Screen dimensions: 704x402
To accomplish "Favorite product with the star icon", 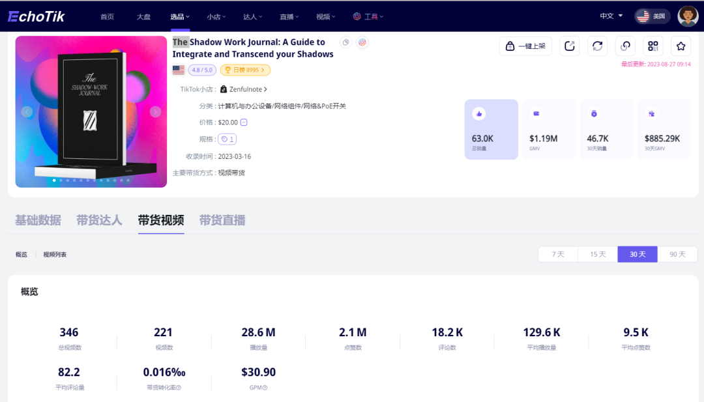I will click(681, 46).
